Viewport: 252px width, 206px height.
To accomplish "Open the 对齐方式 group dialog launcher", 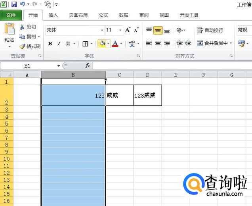I will (x=231, y=56).
